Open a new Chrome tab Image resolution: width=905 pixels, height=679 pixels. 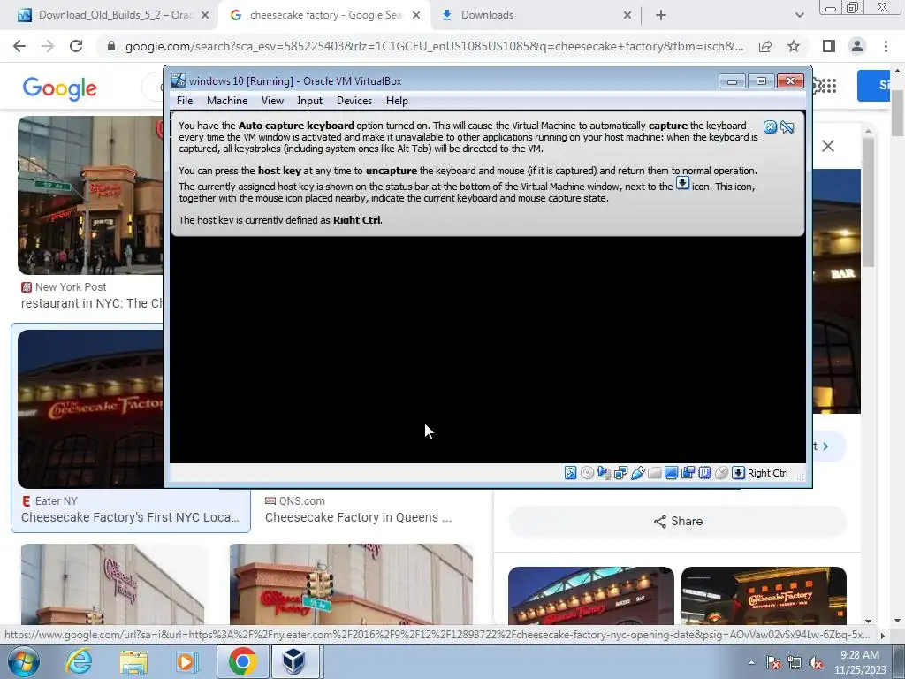click(x=661, y=15)
